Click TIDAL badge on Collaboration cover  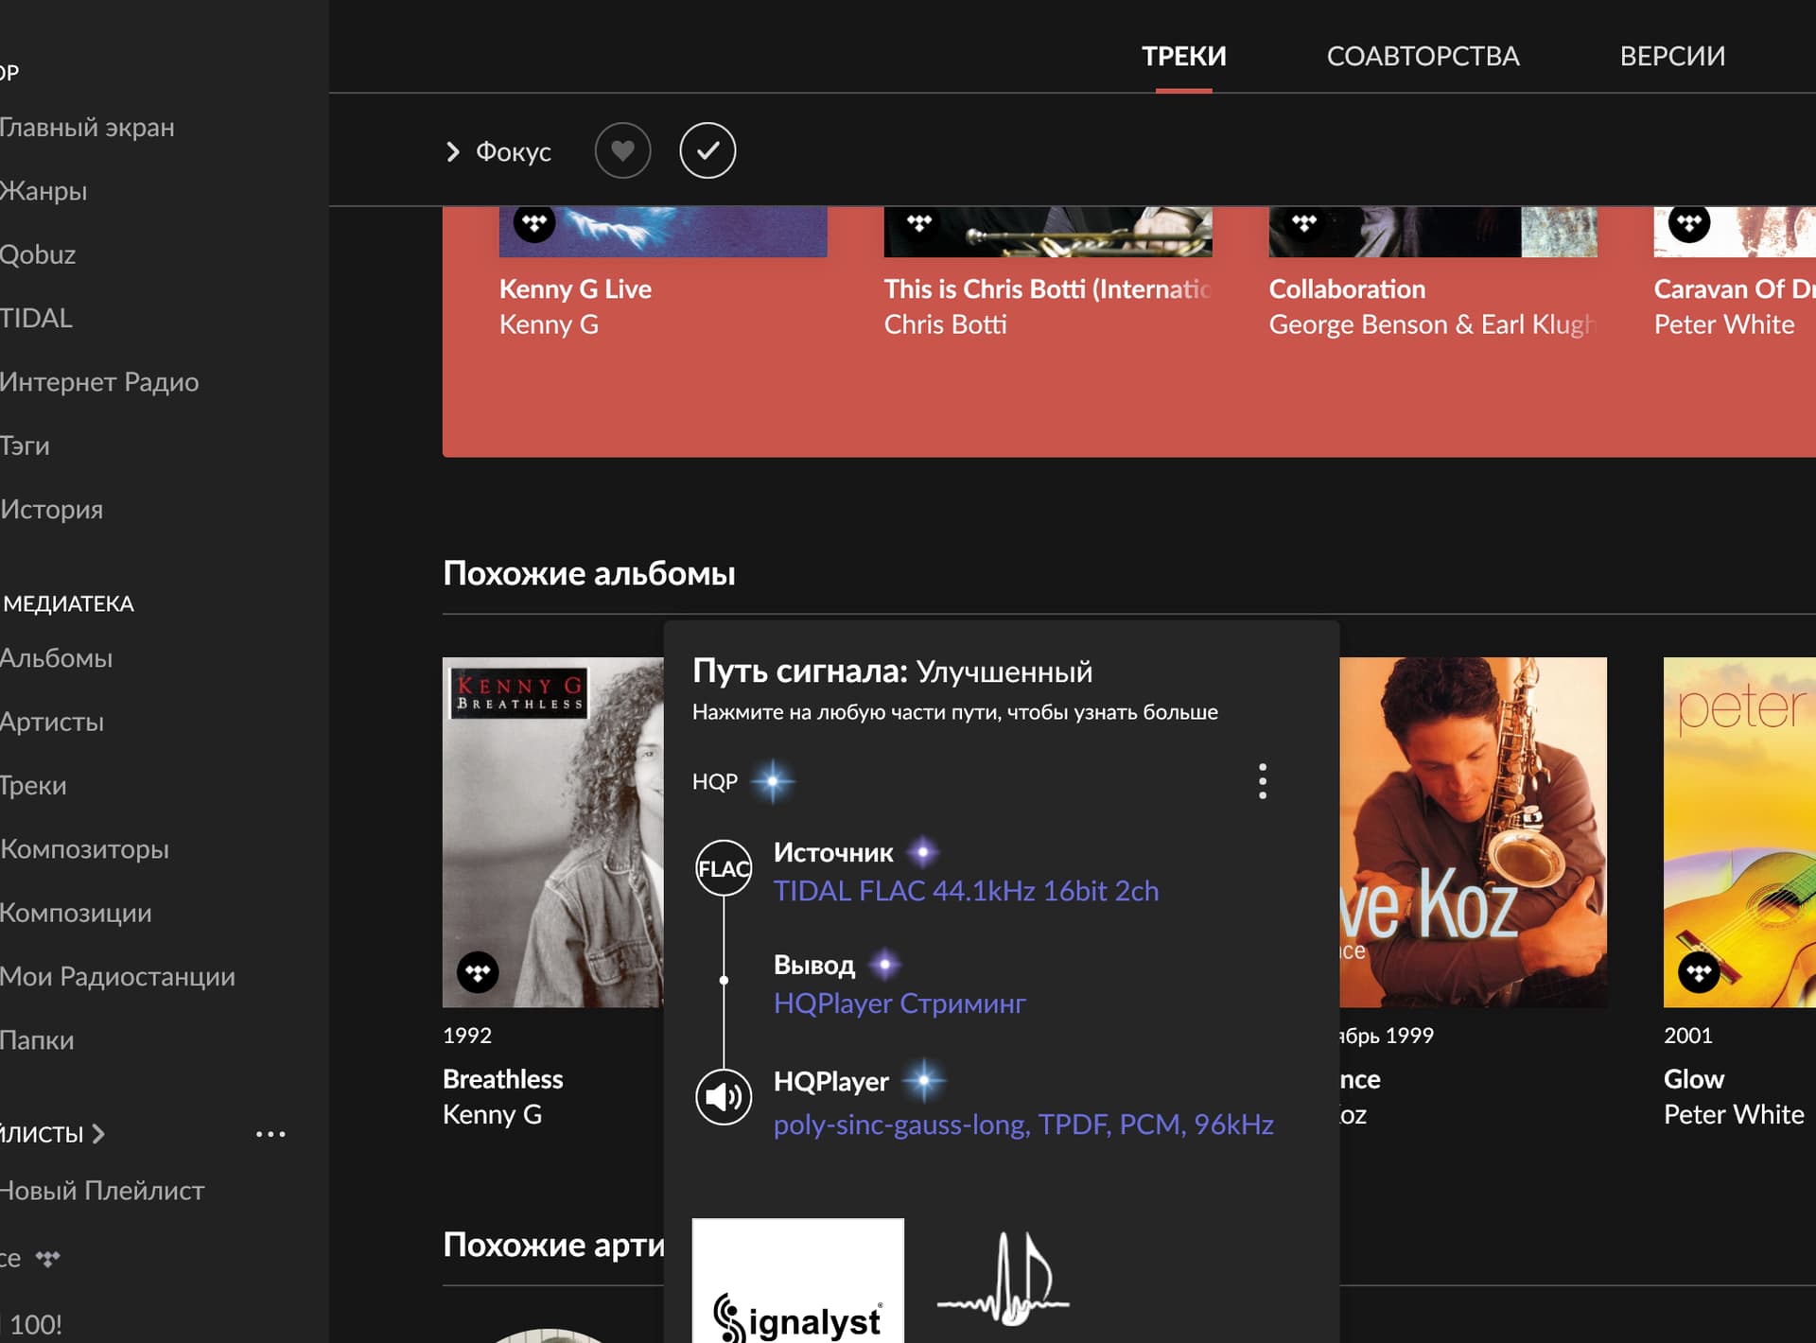pos(1304,223)
